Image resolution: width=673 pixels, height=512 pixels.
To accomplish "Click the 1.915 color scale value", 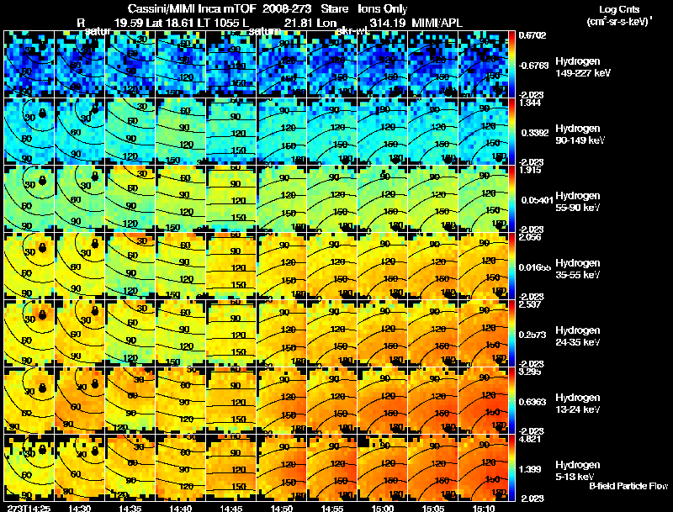I will click(x=530, y=170).
